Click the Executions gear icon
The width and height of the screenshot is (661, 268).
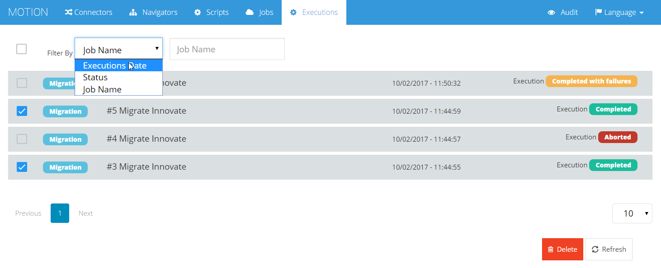(293, 12)
